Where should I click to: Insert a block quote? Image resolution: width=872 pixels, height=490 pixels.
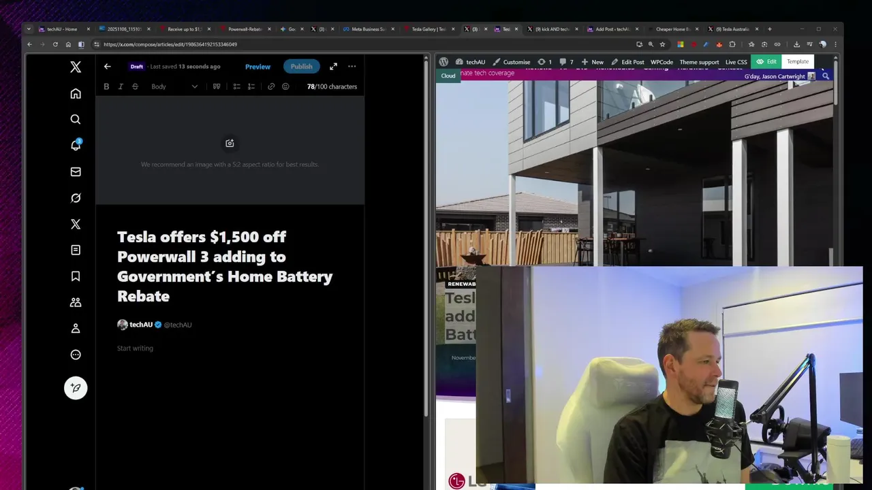(217, 86)
